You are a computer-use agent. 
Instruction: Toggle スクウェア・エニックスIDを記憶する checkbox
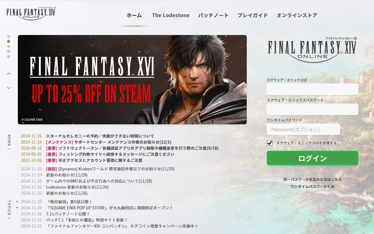(x=270, y=143)
